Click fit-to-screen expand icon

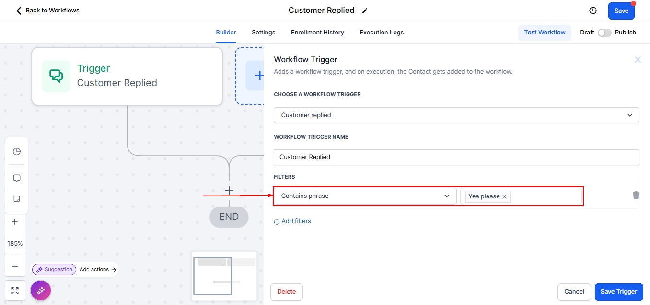coord(15,290)
